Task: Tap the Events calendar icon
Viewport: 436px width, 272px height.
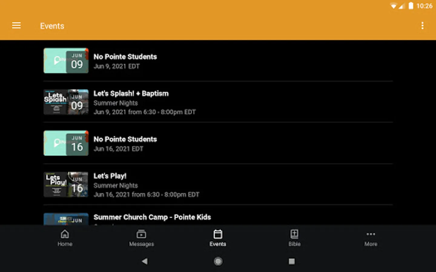Action: 218,234
